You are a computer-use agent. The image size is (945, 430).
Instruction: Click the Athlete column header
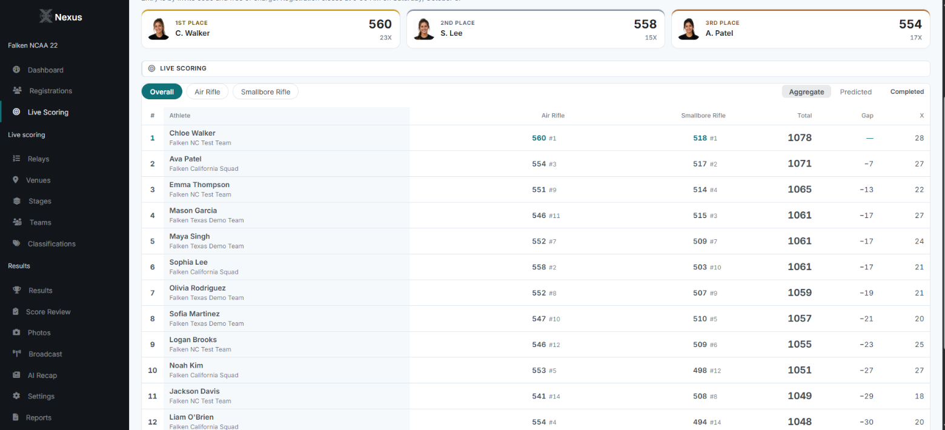(180, 115)
